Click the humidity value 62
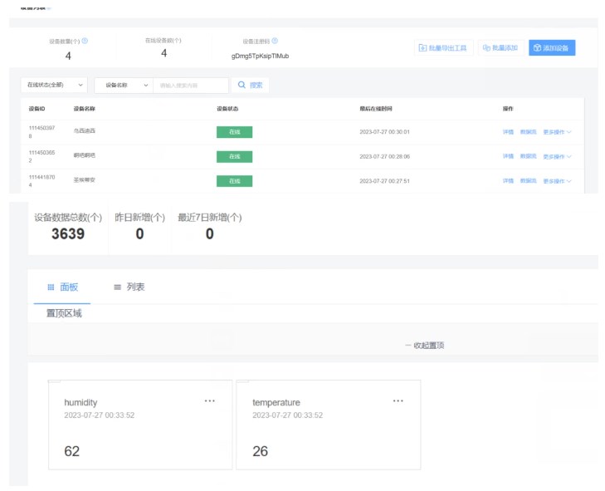Image resolution: width=605 pixels, height=491 pixels. pos(71,451)
